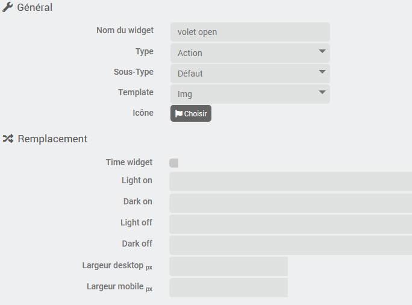Viewport: 412px width, 305px height.
Task: Open the Template dropdown showing Img
Action: tap(250, 94)
